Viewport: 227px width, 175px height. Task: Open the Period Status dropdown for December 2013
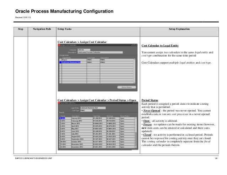click(x=127, y=147)
